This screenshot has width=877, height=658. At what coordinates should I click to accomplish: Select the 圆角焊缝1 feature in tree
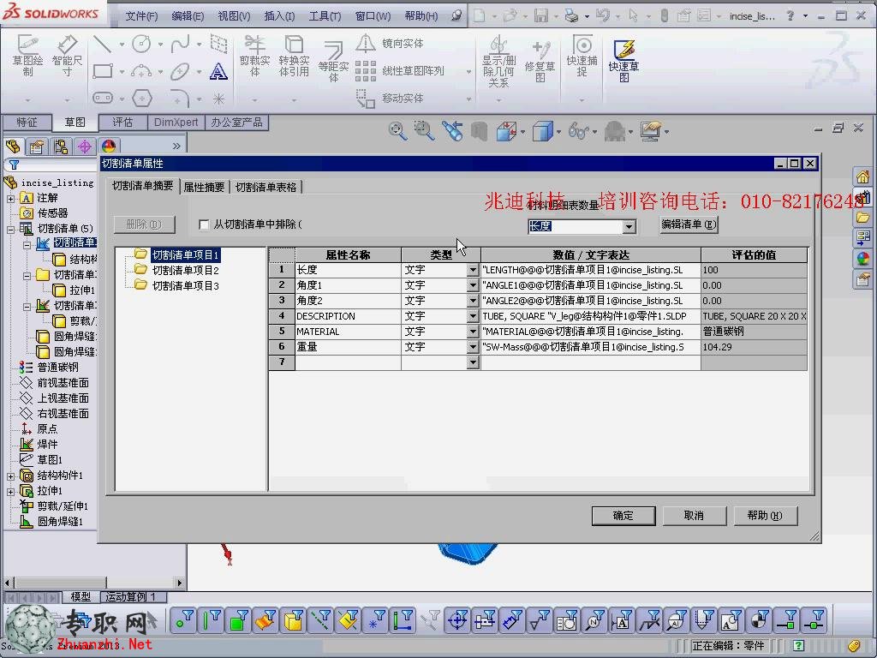pos(60,522)
